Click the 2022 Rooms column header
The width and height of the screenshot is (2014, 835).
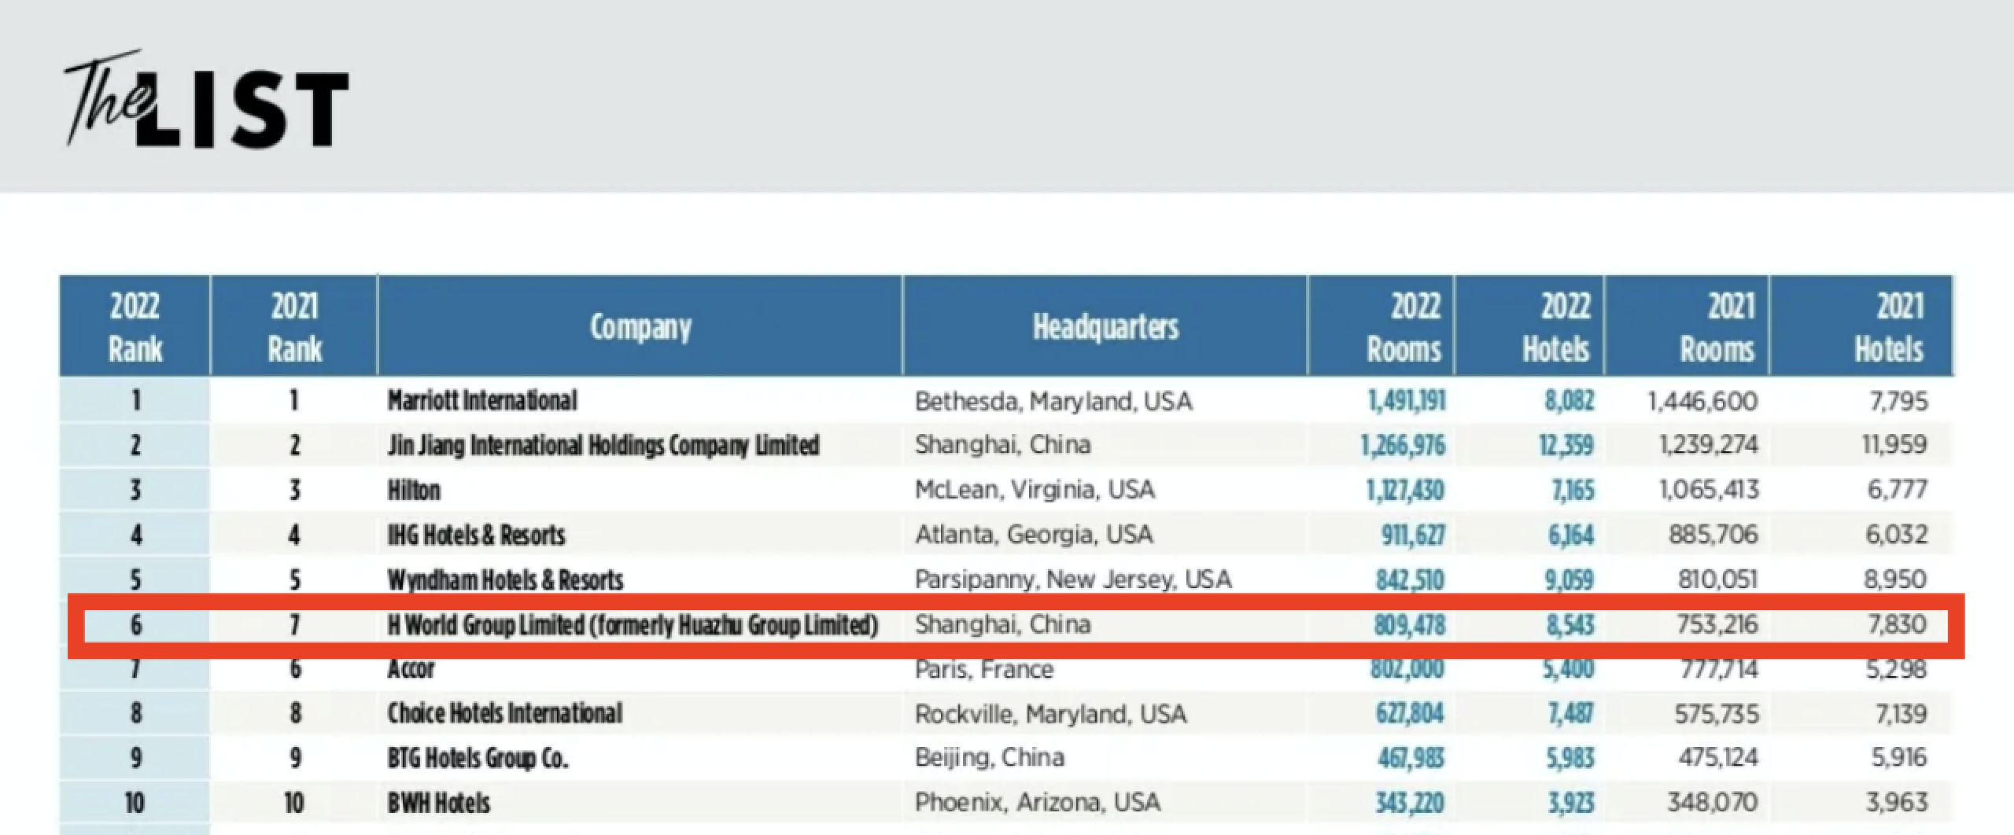click(x=1403, y=327)
